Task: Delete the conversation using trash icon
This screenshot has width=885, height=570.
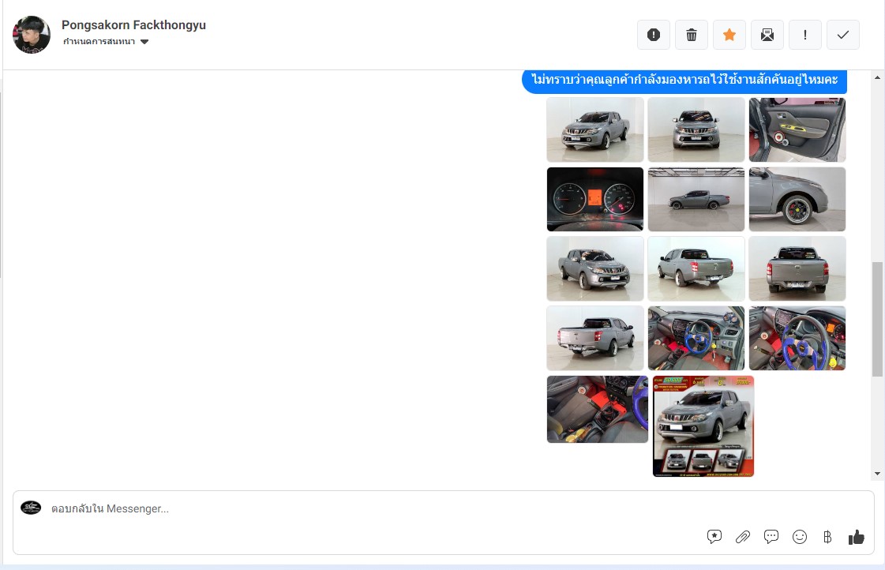Action: pyautogui.click(x=692, y=35)
